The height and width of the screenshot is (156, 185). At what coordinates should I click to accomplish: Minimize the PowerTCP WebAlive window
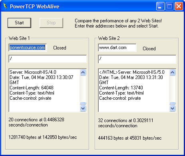click(160, 6)
